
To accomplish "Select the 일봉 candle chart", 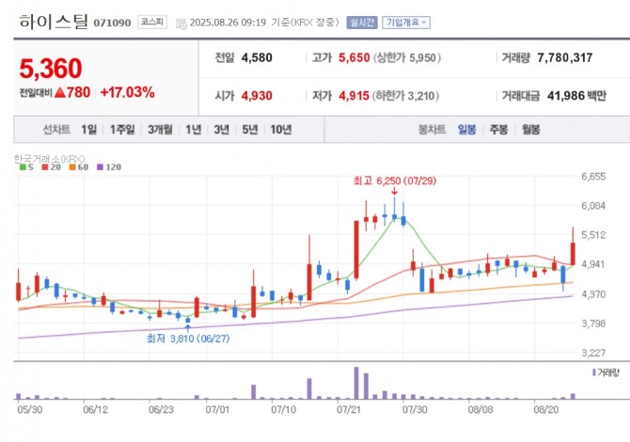I will [467, 130].
